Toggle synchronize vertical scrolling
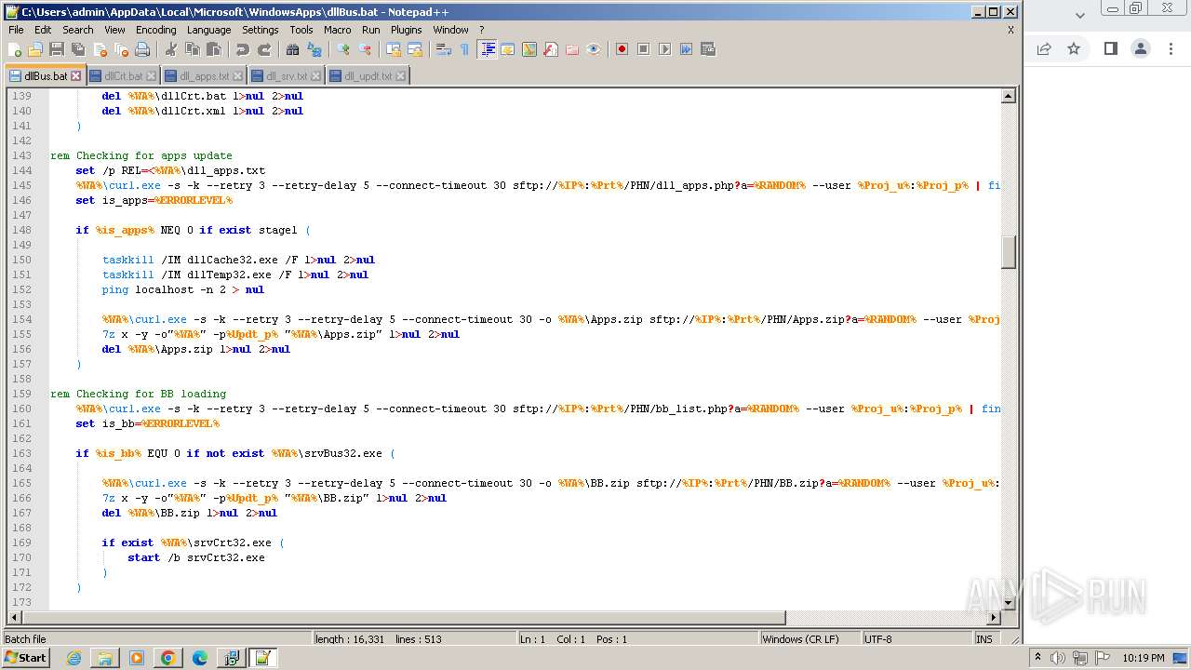The image size is (1191, 670). coord(393,49)
